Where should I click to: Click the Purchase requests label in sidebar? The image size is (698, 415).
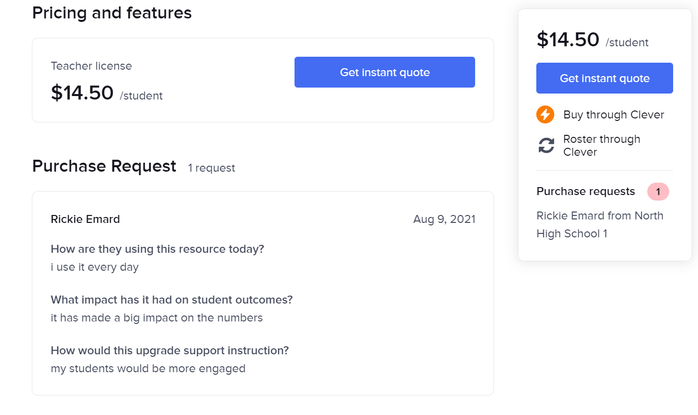click(586, 192)
